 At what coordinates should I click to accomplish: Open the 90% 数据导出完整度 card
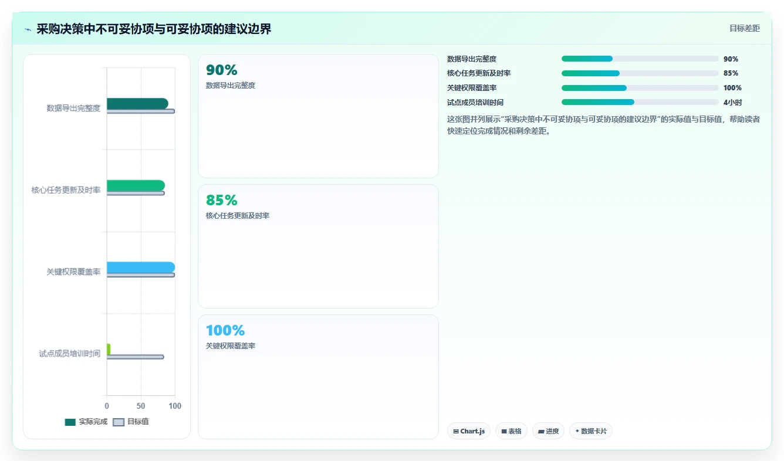point(318,116)
